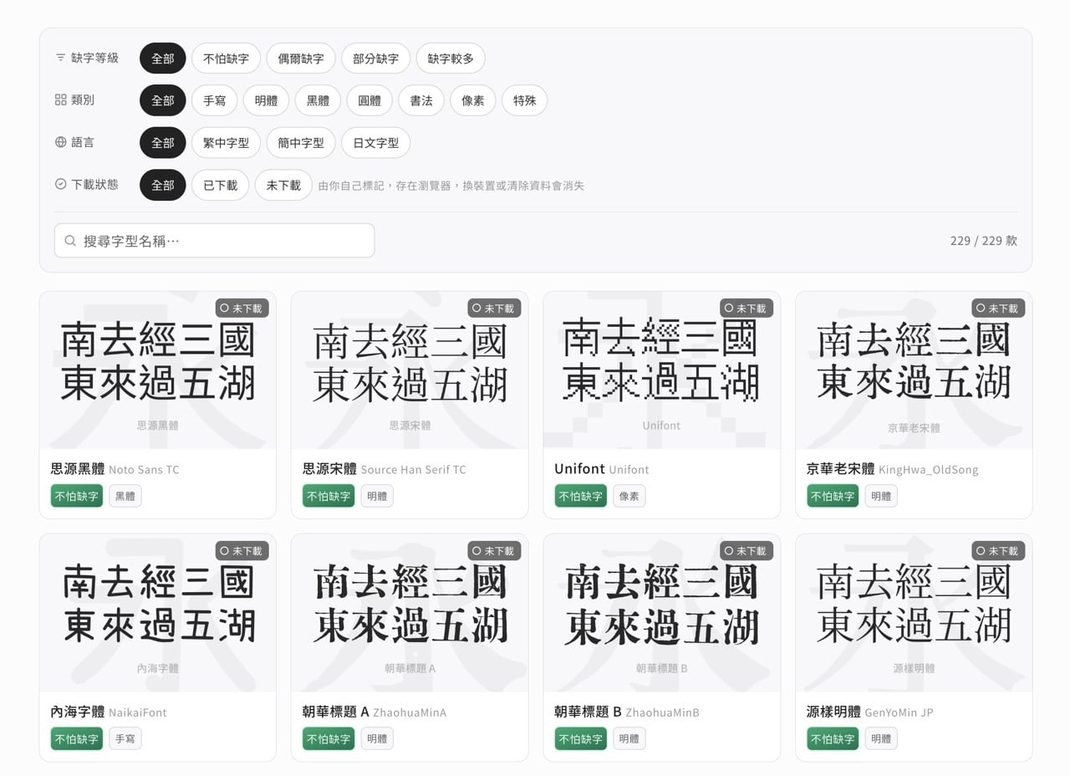Filter language by 簡中字型

301,143
